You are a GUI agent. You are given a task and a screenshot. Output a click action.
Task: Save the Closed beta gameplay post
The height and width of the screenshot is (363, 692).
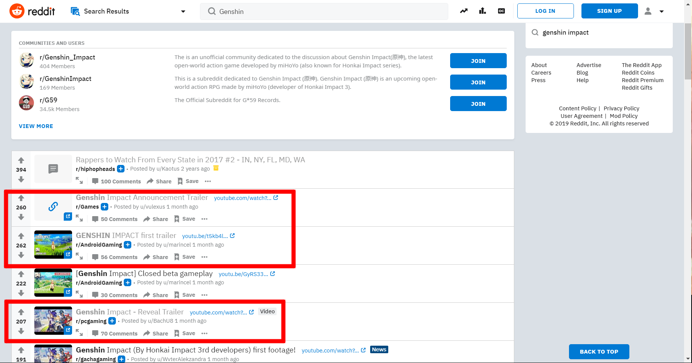(x=185, y=295)
